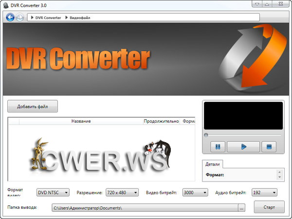Viewport: 292px width, 219px height.
Task: Click the preview seek slider handle
Action: (x=206, y=135)
